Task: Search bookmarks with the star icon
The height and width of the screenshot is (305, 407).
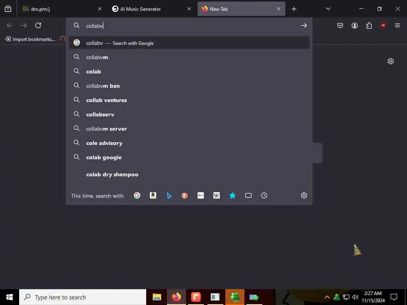Action: click(x=232, y=195)
